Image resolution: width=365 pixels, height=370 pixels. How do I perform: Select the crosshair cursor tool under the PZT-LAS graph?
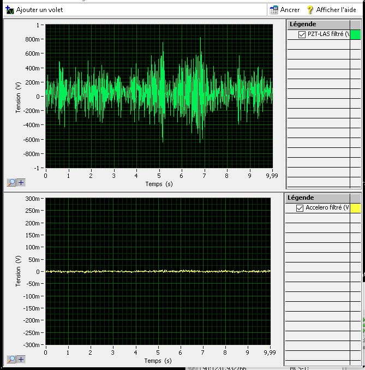(x=21, y=183)
